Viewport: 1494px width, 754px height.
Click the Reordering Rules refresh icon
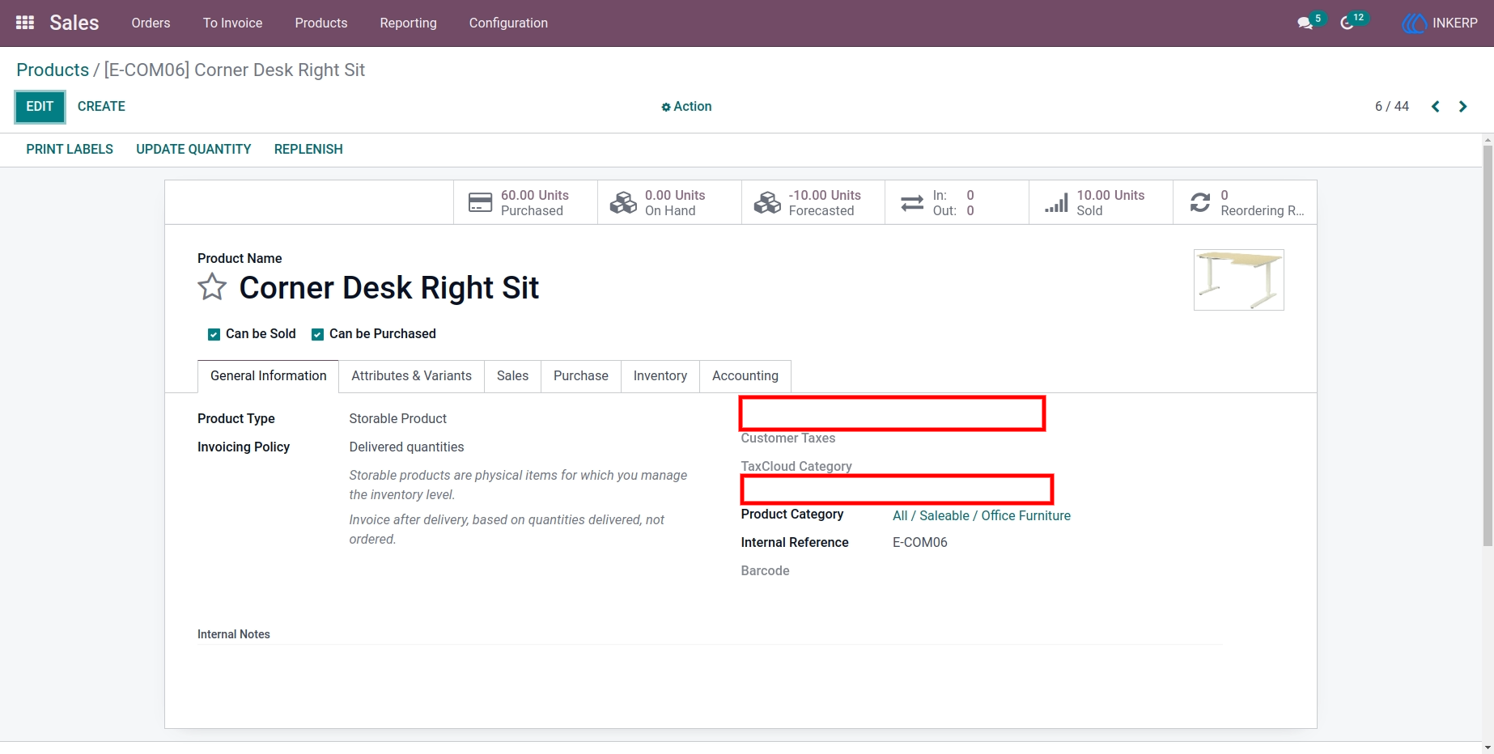(1200, 202)
